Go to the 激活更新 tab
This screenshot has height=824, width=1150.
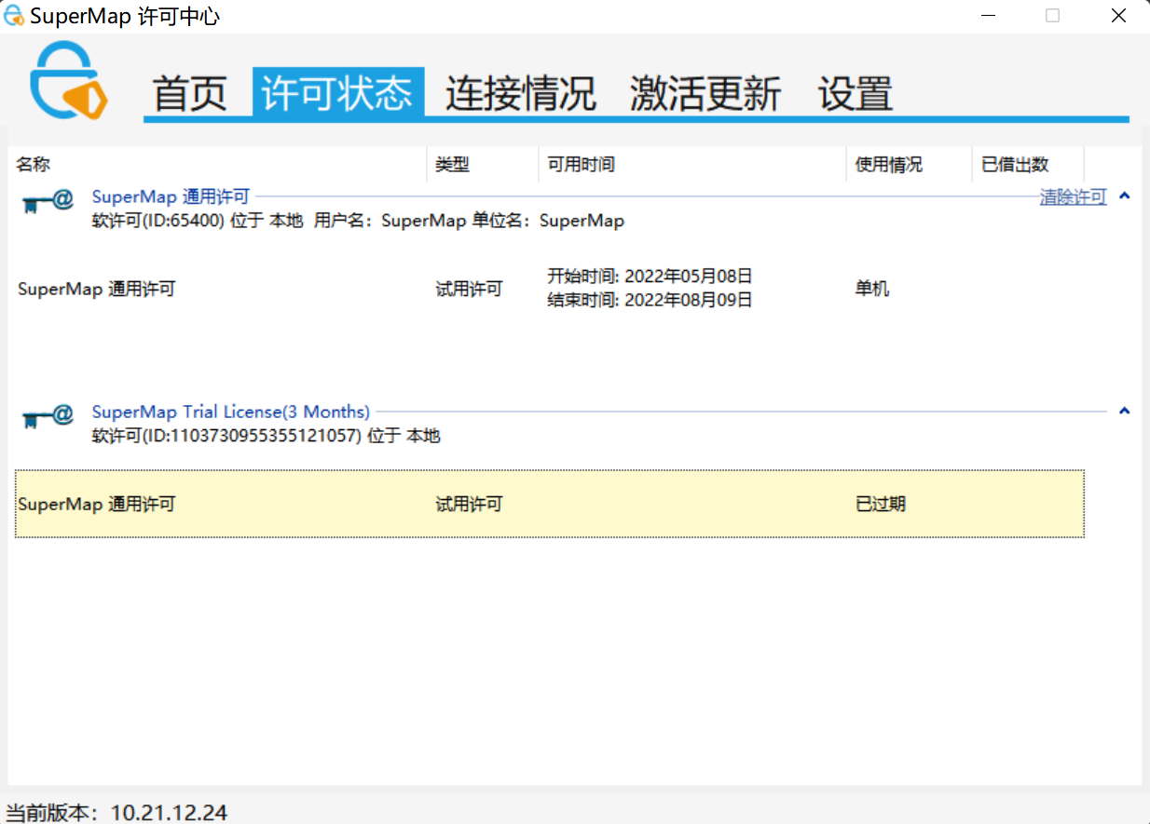coord(705,93)
